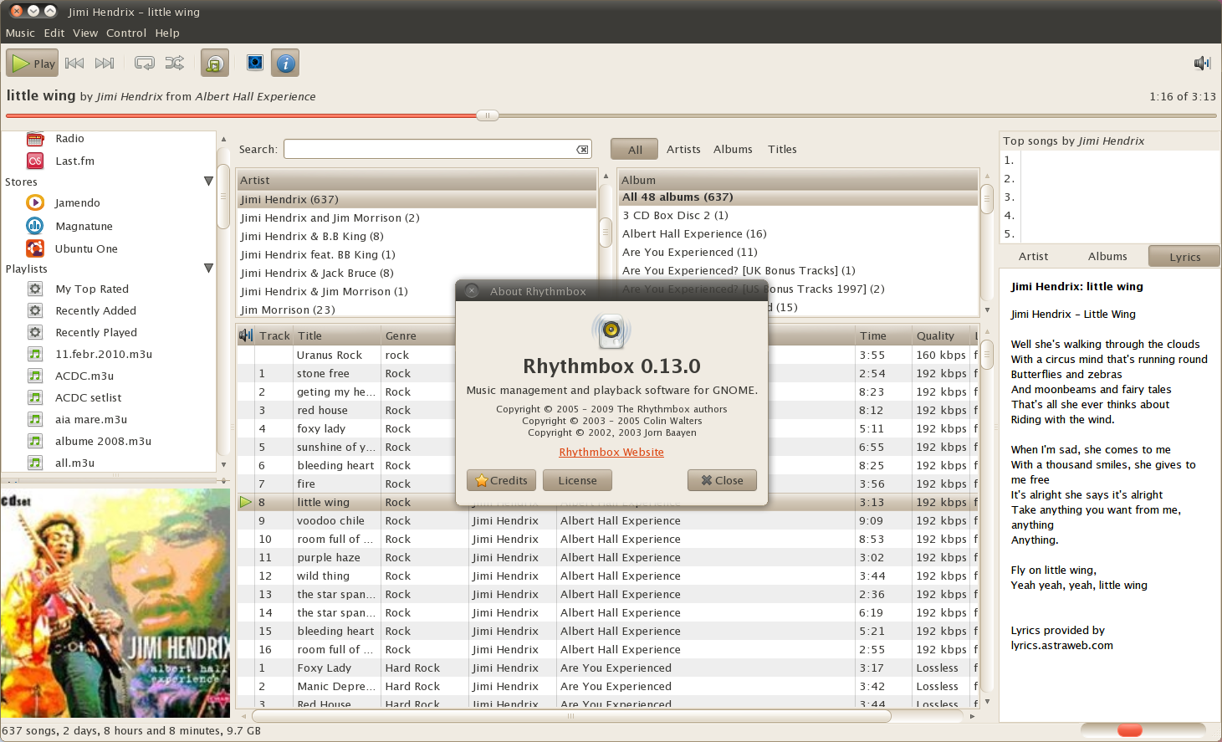This screenshot has height=742, width=1222.
Task: Show song properties via the info toolbar icon
Action: coord(285,63)
